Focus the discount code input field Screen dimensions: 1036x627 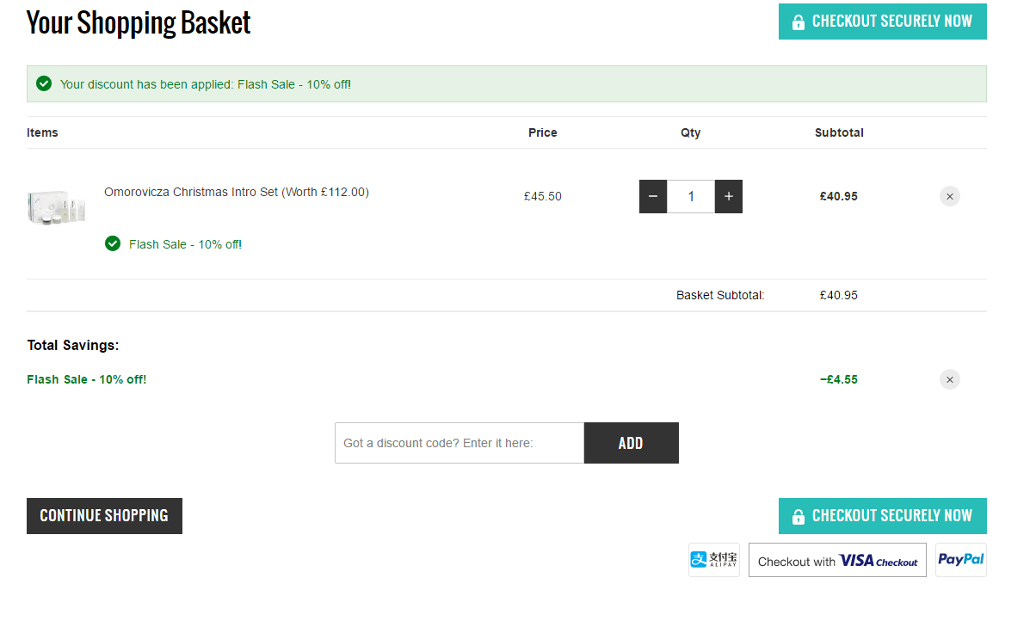(459, 443)
